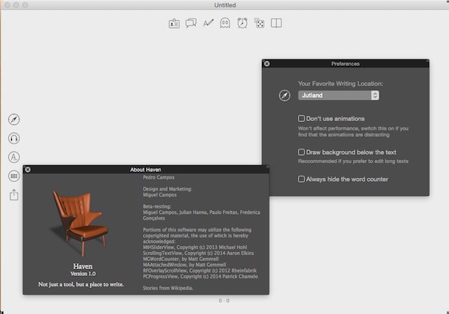449x314 pixels.
Task: Click the armchair image in About Haven
Action: coord(79,223)
